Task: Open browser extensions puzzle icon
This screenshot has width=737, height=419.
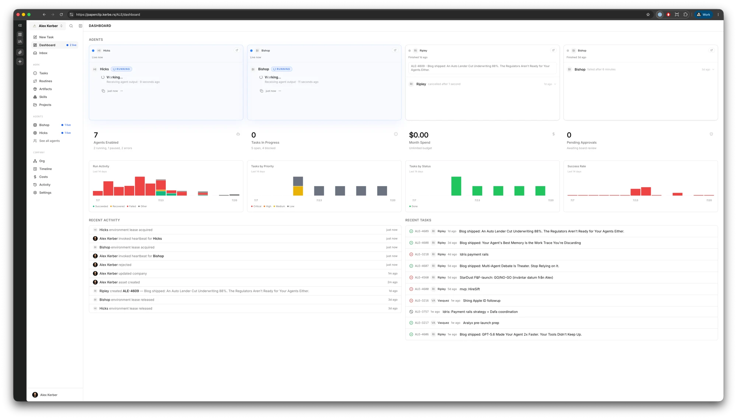Action: click(685, 15)
